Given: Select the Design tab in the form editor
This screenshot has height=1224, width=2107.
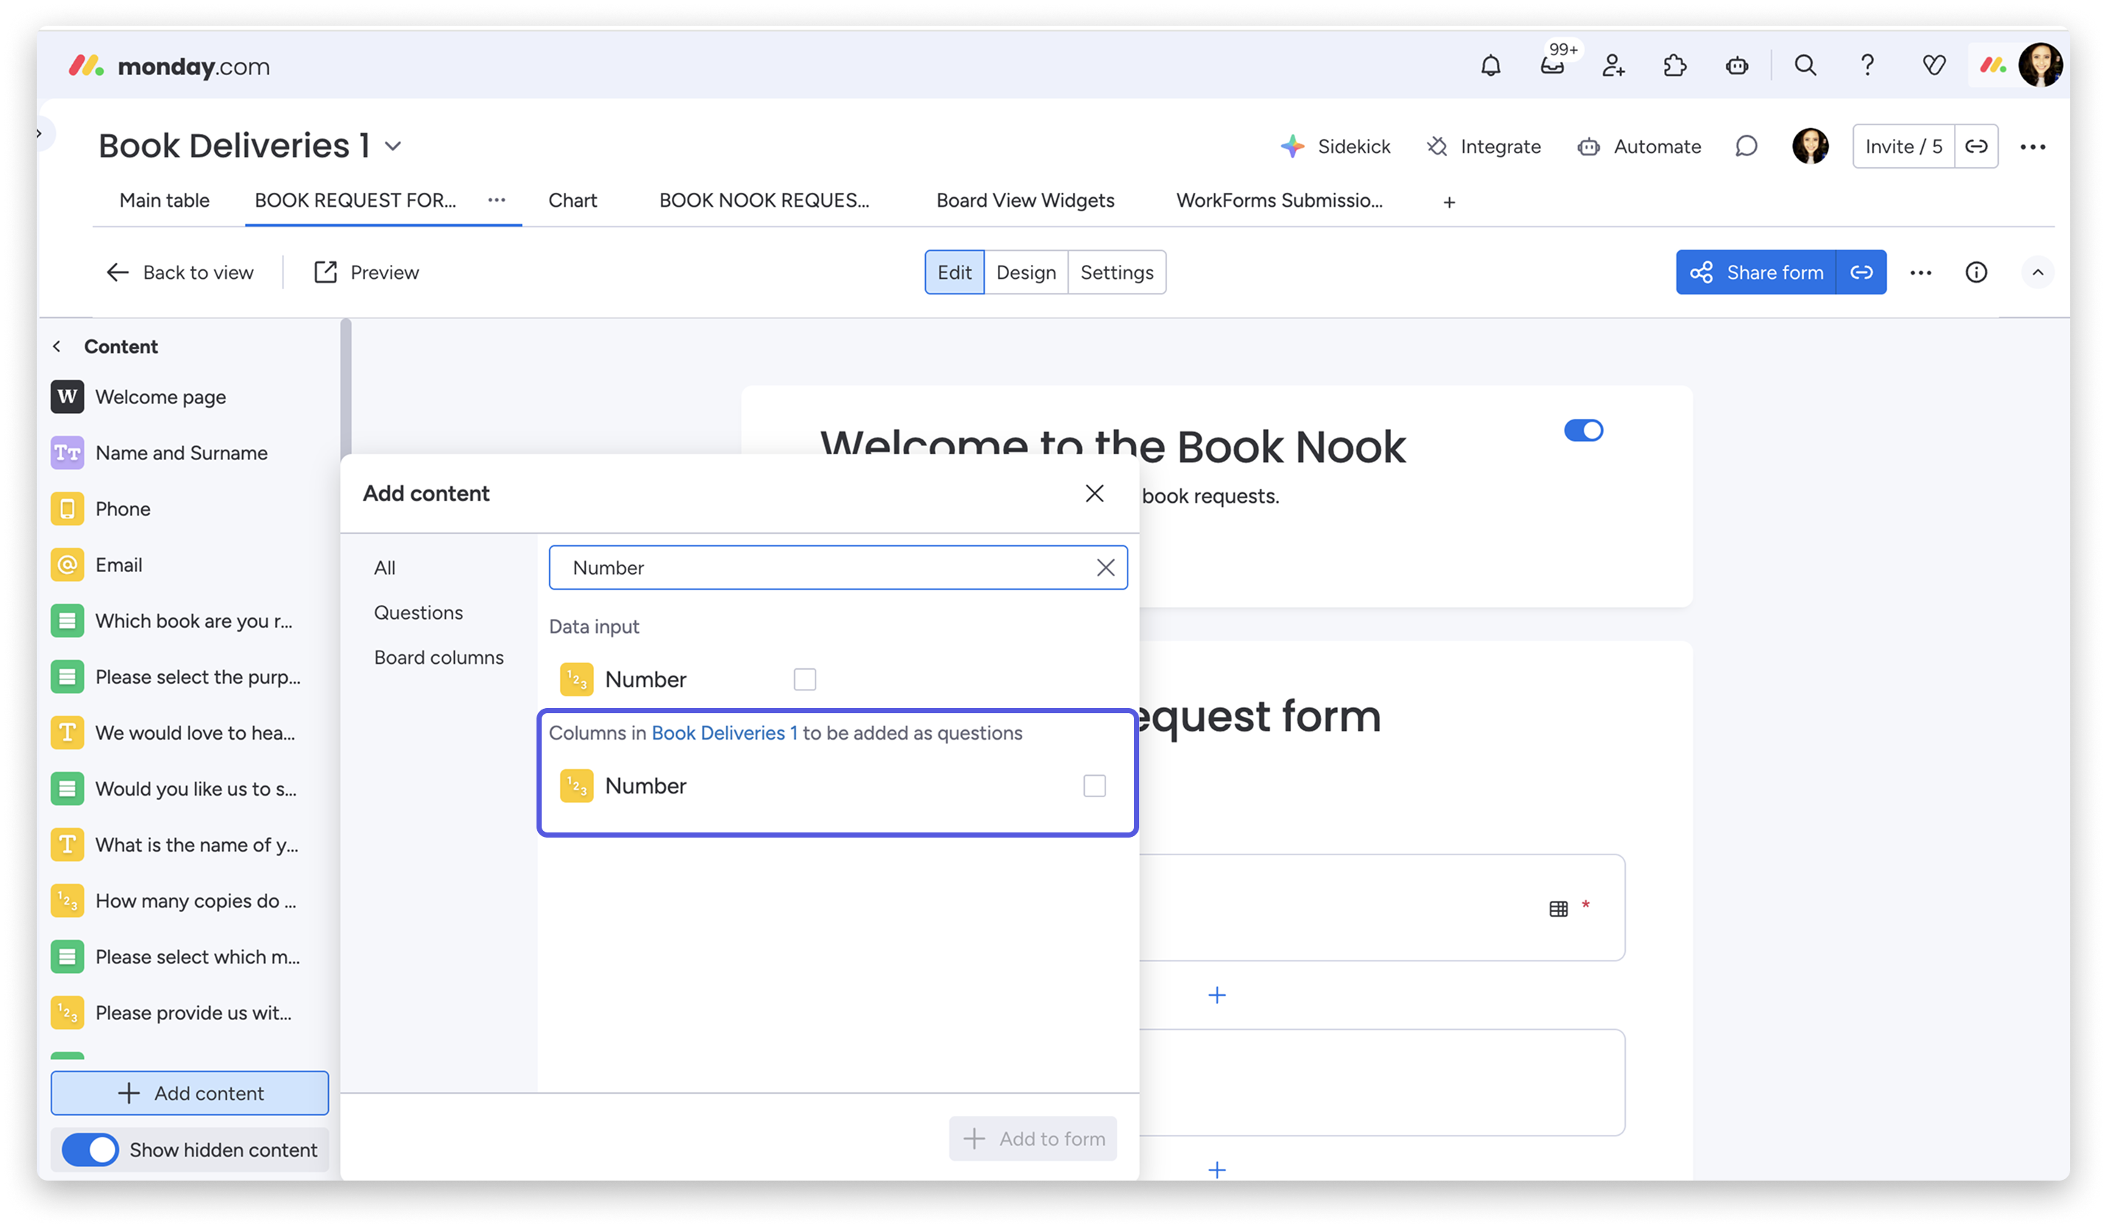Looking at the screenshot, I should pos(1026,272).
